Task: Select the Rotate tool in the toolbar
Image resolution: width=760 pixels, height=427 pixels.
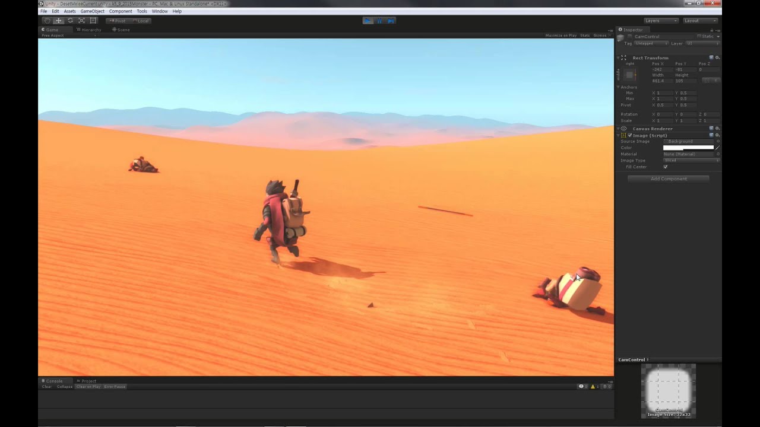Action: pos(70,21)
